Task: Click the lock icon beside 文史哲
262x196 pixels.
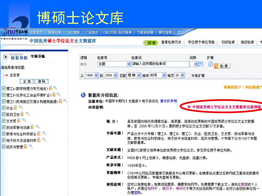Action: click(19, 120)
